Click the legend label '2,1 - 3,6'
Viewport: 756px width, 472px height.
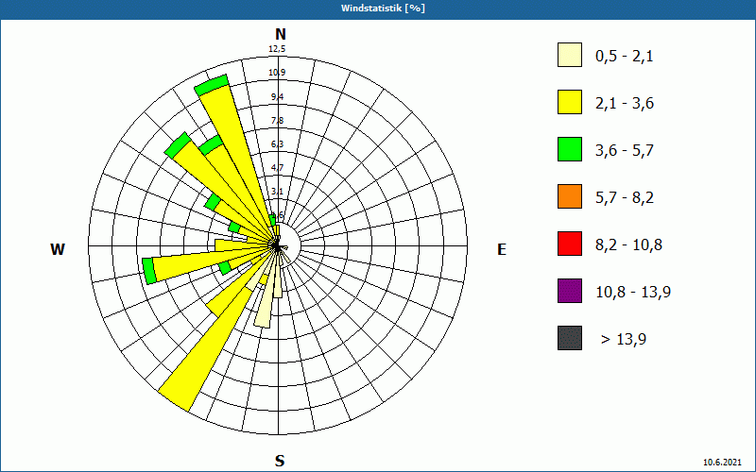pos(625,104)
